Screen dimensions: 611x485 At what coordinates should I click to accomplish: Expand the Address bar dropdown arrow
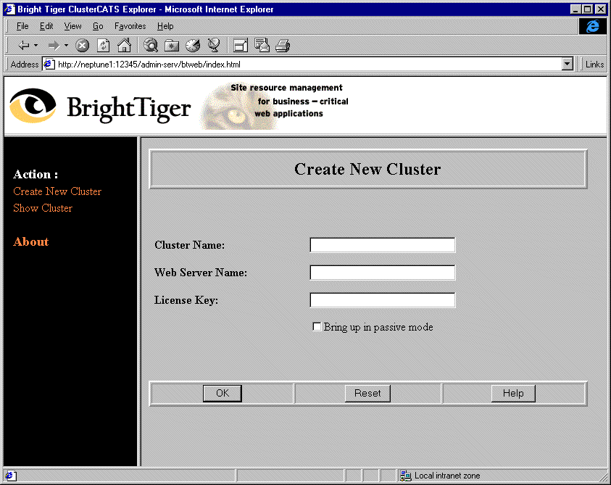(568, 65)
